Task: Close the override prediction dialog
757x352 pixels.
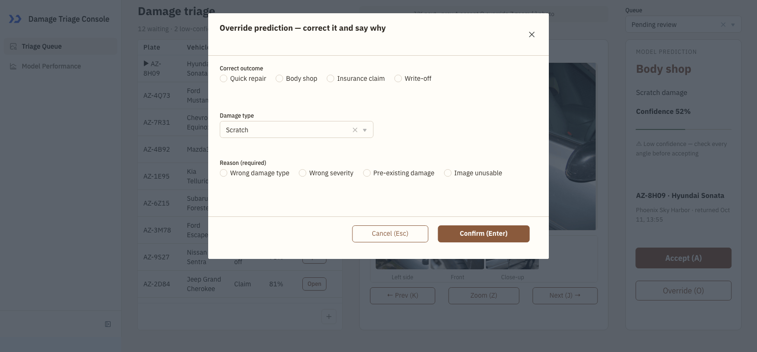Action: point(532,34)
